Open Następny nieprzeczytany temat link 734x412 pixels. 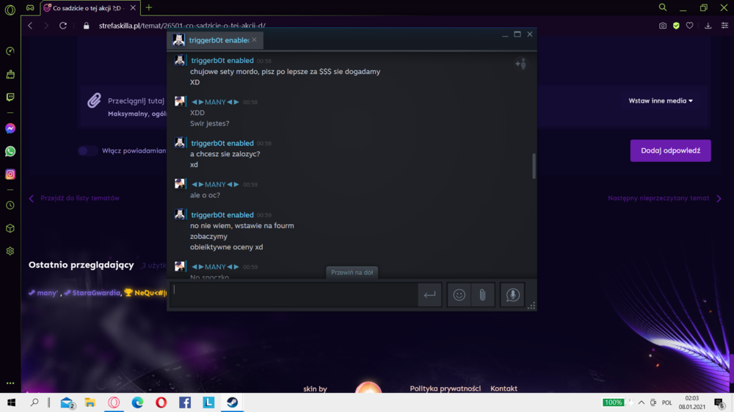coord(664,198)
